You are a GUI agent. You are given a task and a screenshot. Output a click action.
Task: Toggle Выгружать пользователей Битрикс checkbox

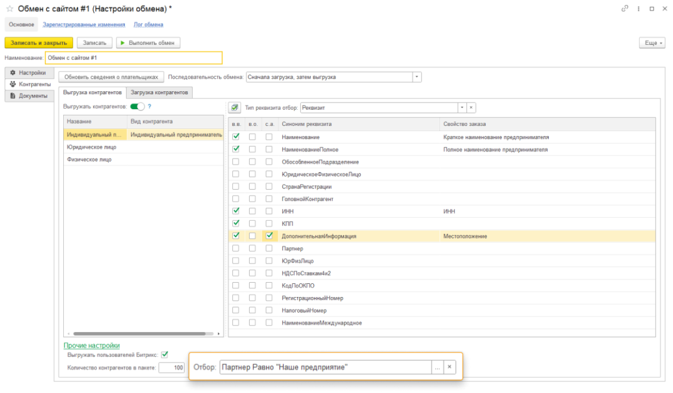click(x=165, y=354)
